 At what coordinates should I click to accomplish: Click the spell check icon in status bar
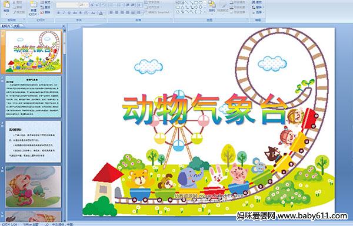[x=47, y=224]
